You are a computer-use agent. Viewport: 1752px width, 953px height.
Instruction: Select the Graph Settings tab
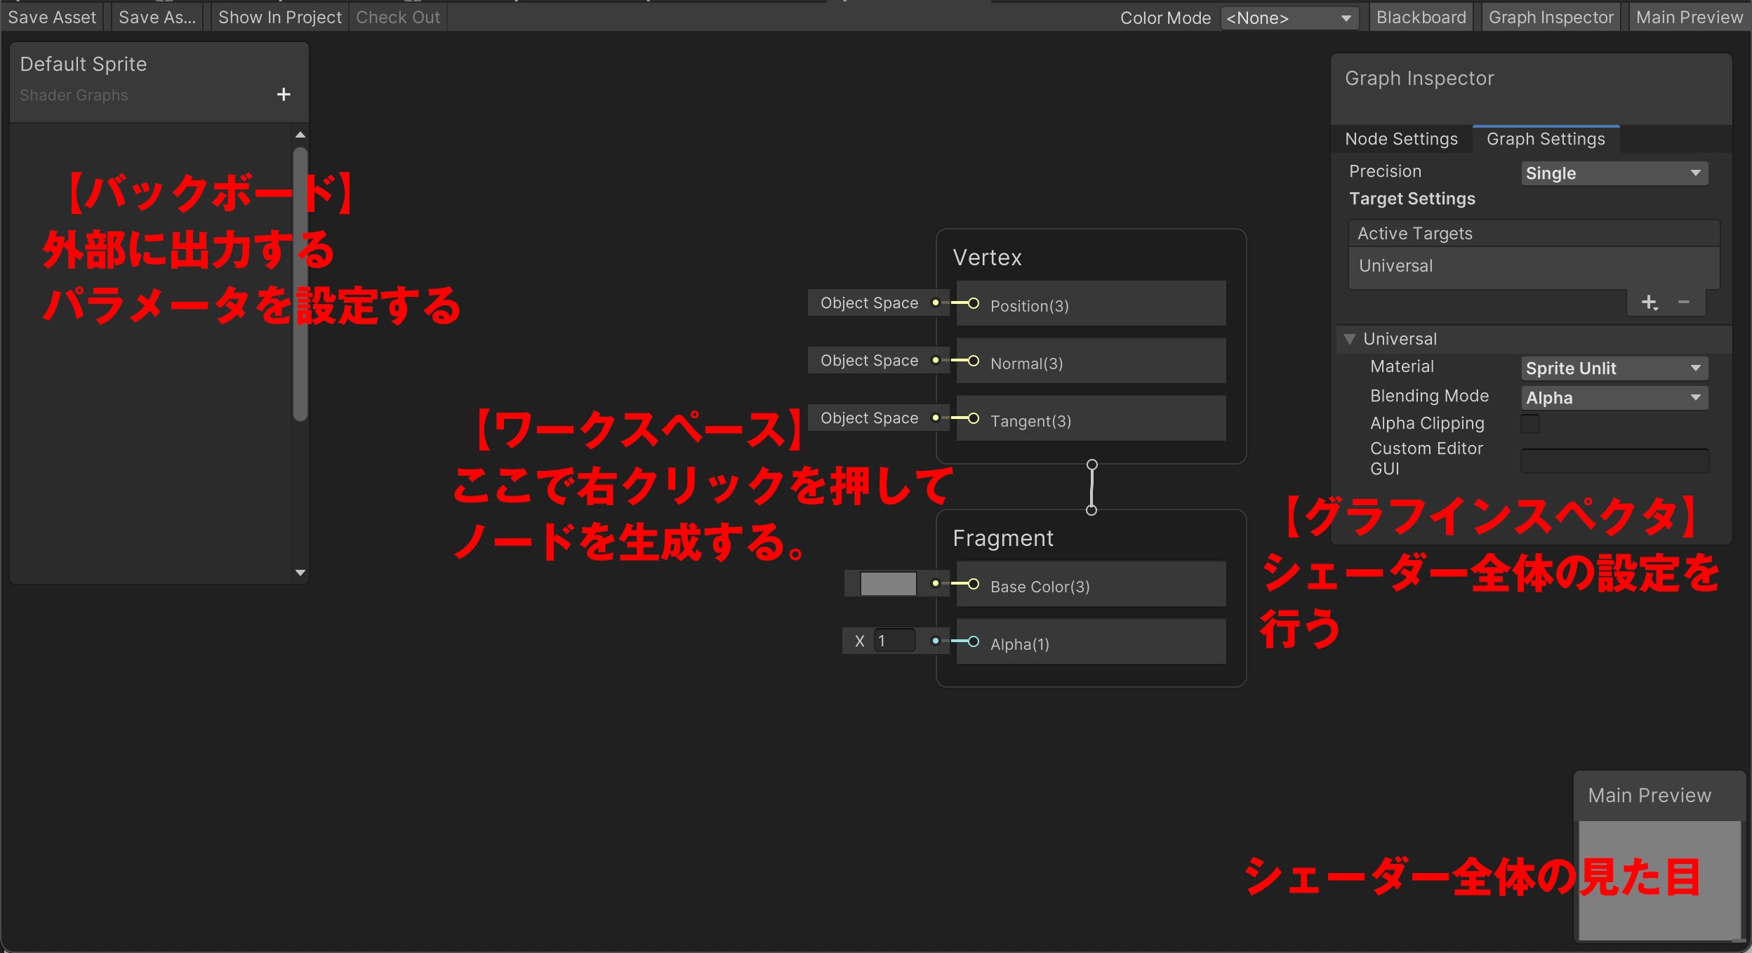tap(1546, 139)
